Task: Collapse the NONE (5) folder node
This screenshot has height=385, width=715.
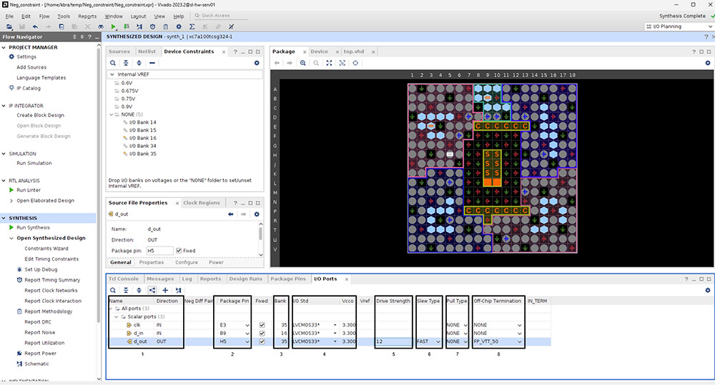Action: click(x=112, y=114)
